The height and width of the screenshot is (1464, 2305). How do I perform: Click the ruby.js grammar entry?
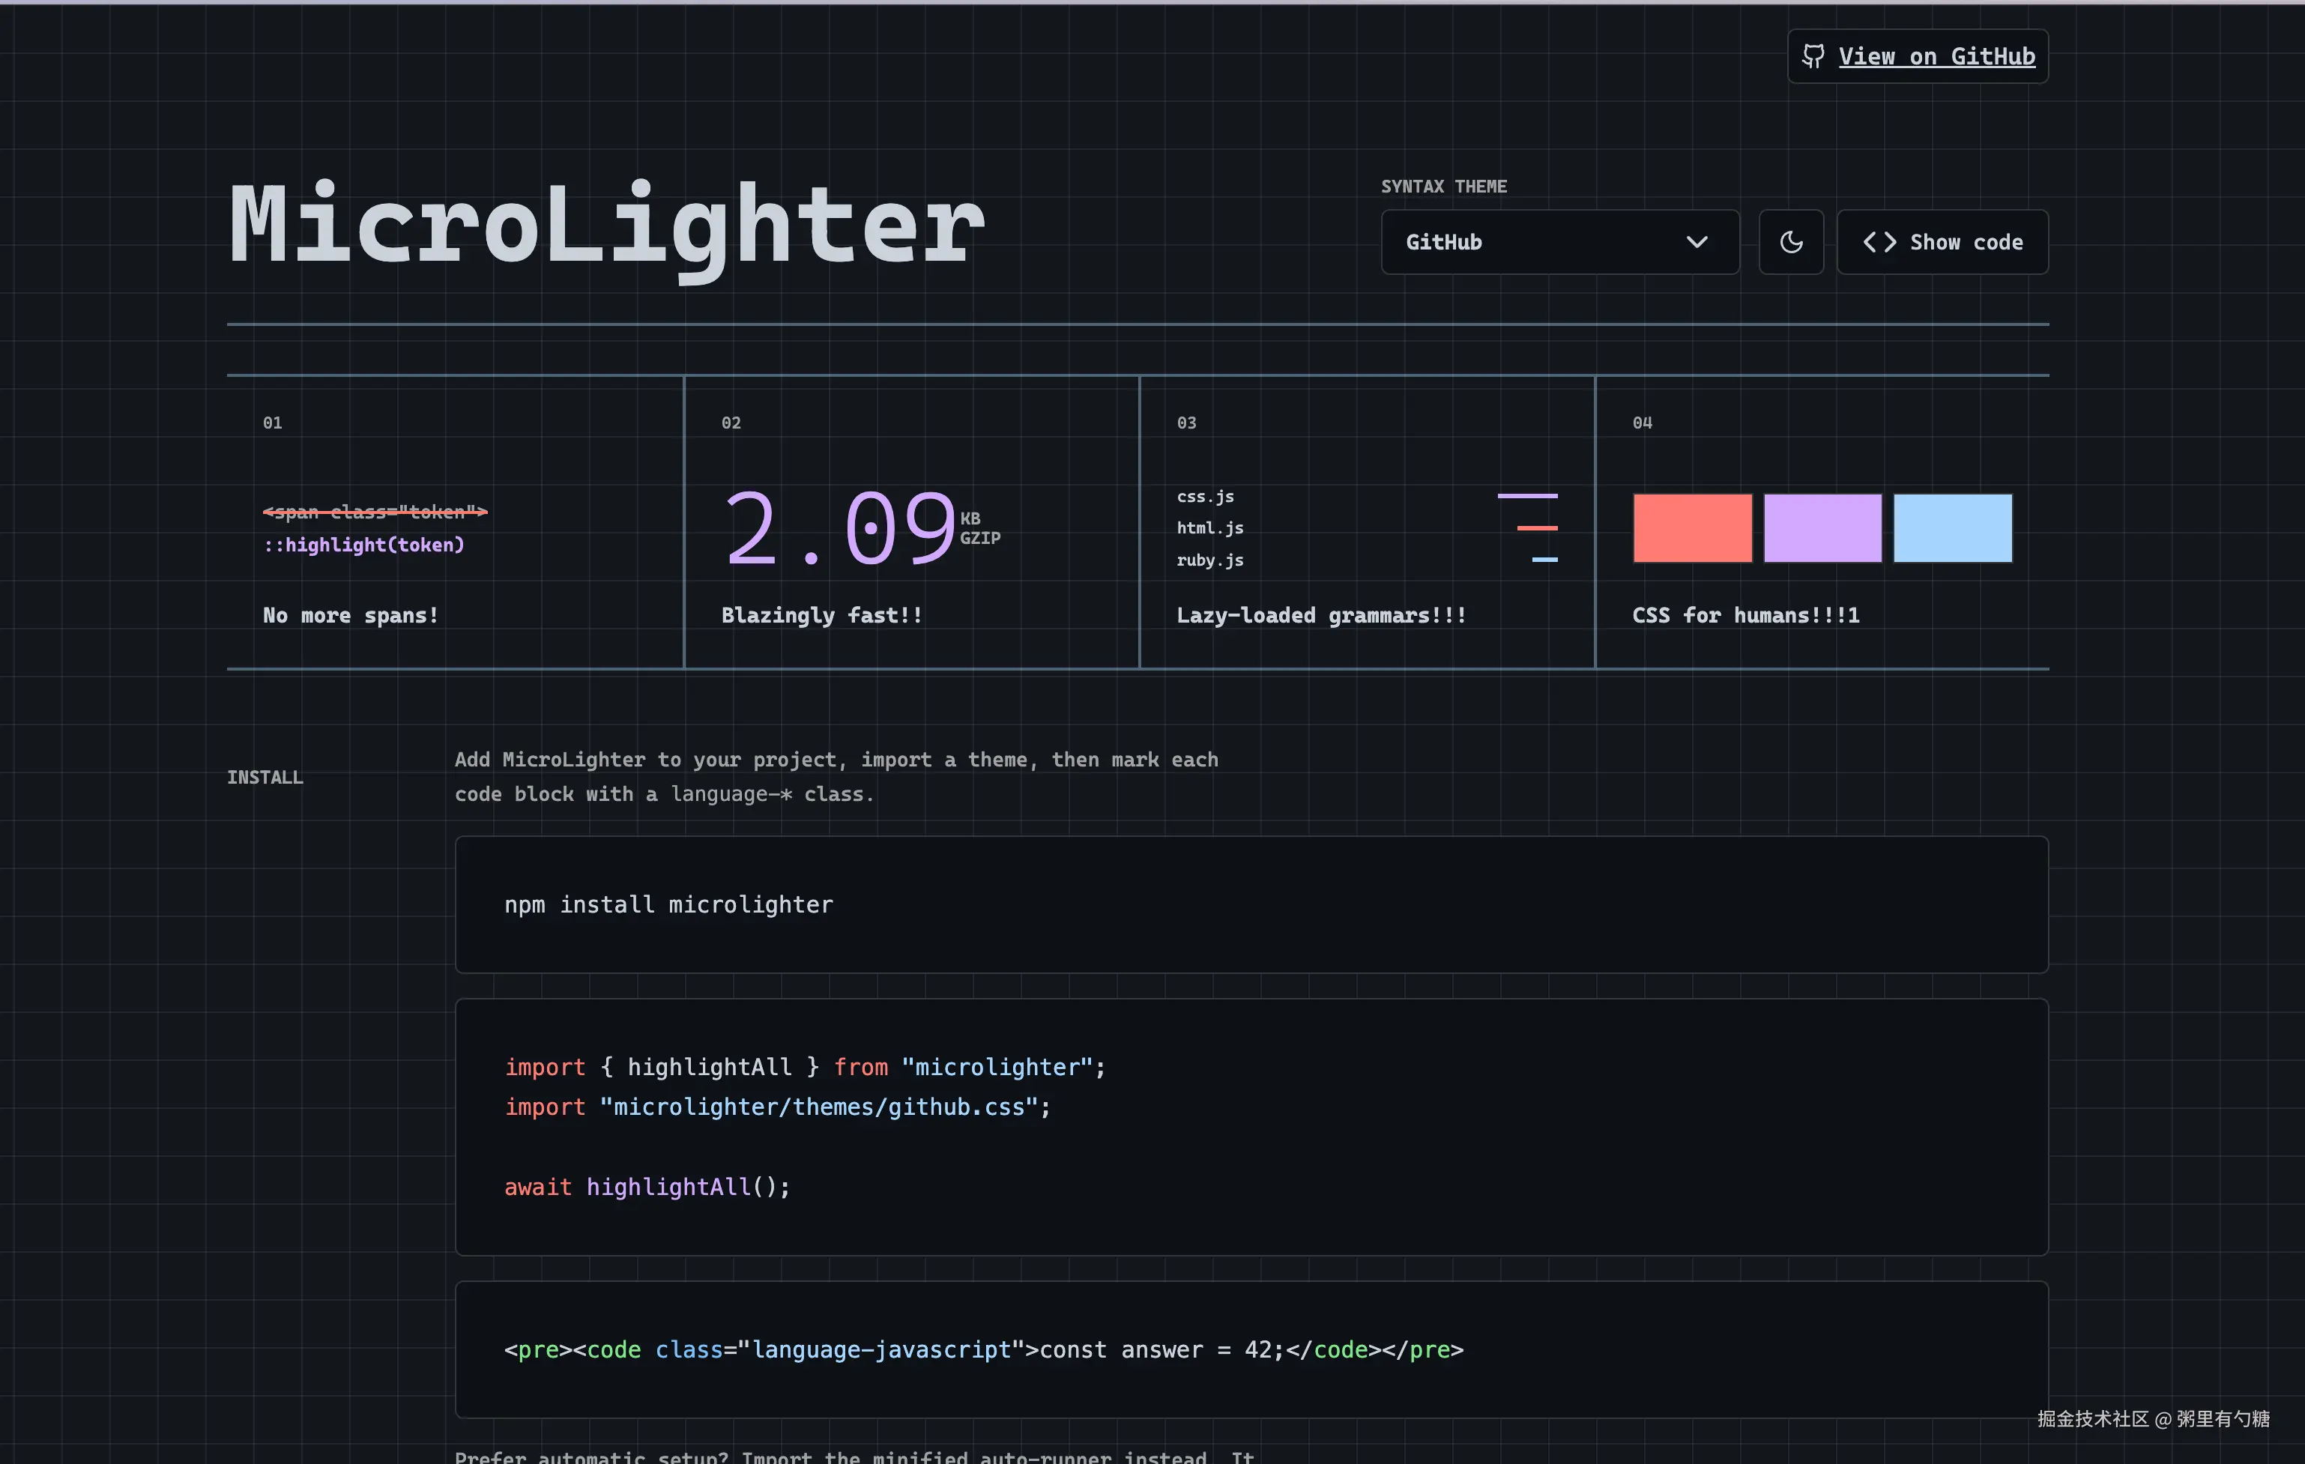tap(1210, 560)
